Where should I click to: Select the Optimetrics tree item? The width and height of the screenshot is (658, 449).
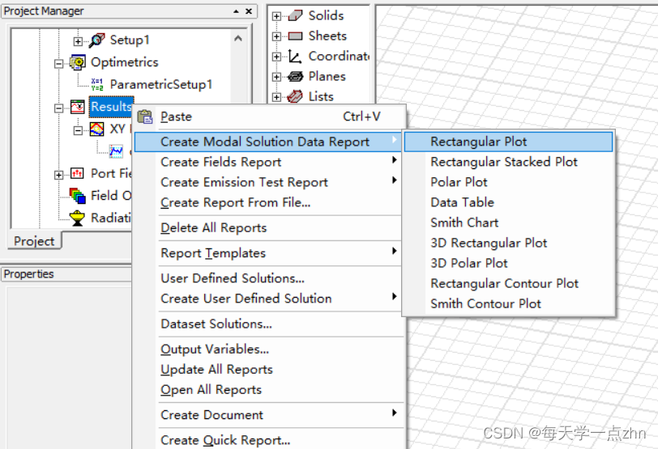click(x=125, y=62)
